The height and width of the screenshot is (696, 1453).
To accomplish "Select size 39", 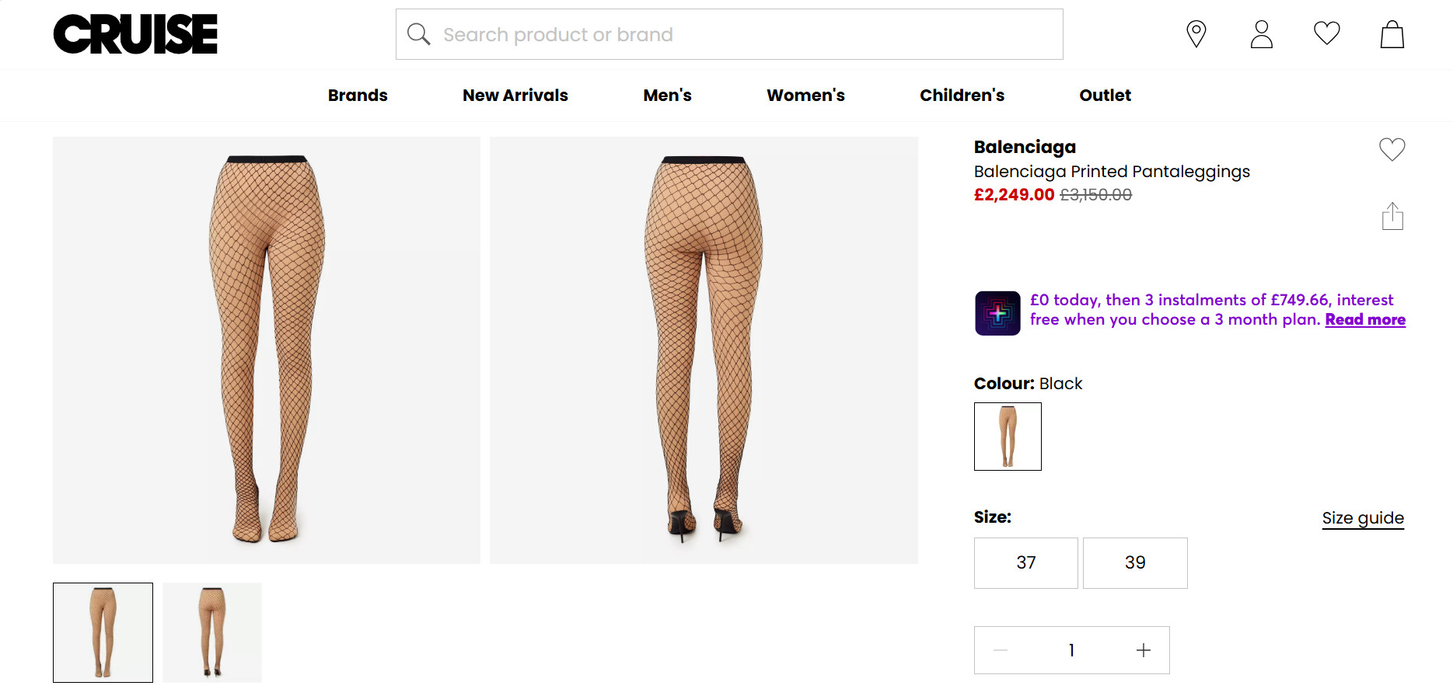I will [1134, 562].
